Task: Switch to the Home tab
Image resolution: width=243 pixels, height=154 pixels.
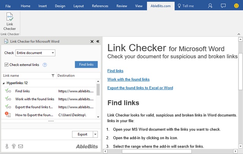Action: (x=25, y=6)
